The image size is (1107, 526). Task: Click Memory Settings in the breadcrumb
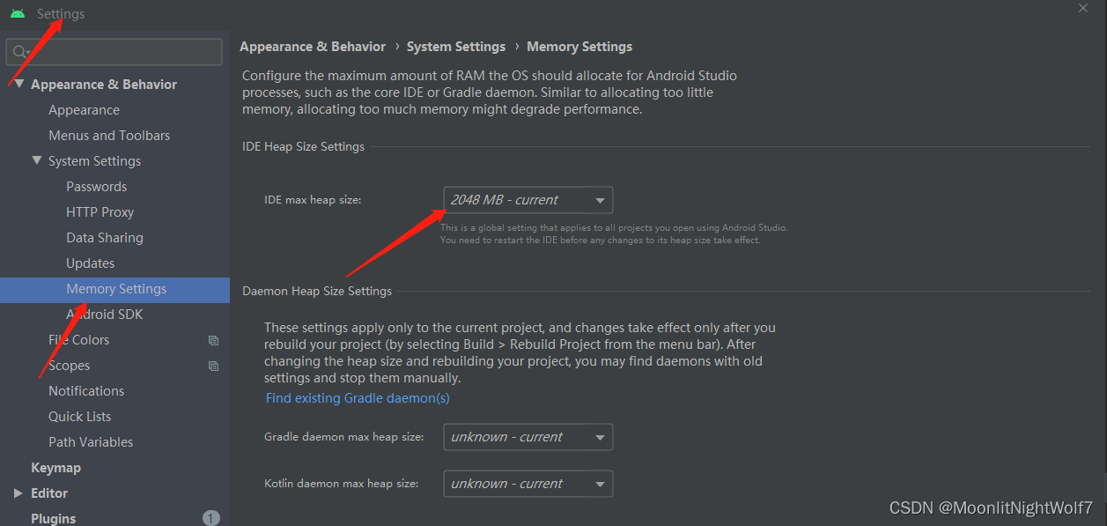click(x=579, y=47)
